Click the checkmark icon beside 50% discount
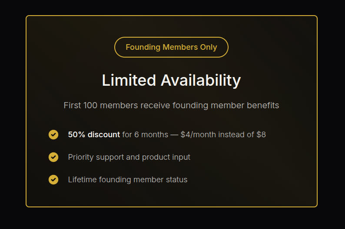The width and height of the screenshot is (345, 229). (53, 135)
